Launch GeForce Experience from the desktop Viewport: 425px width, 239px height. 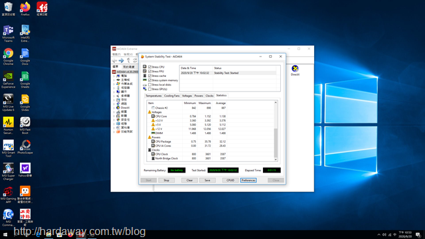[x=8, y=80]
